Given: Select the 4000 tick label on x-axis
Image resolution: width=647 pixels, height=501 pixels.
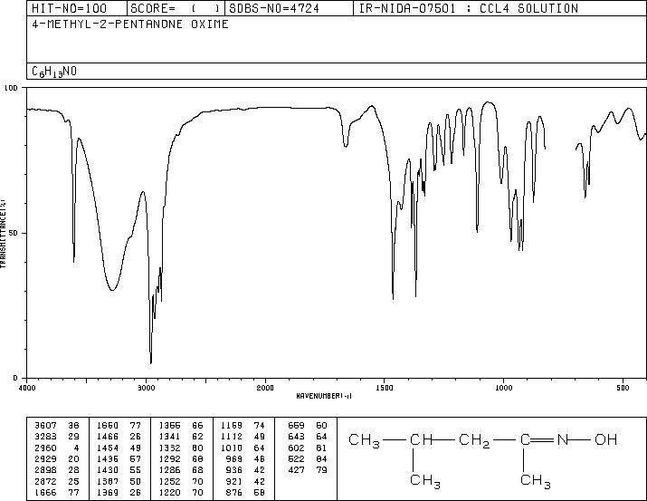Looking at the screenshot, I should pyautogui.click(x=27, y=388).
